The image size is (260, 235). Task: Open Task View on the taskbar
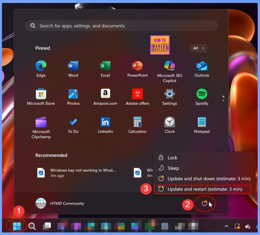coord(47,226)
